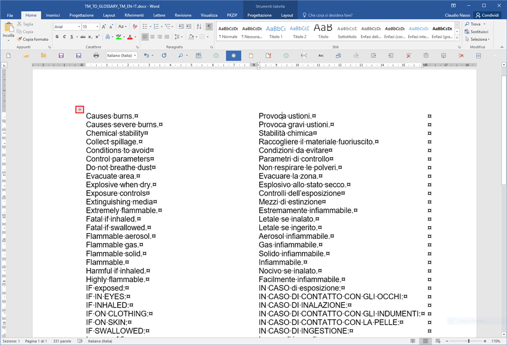Expand the styles gallery with More arrow
Image resolution: width=507 pixels, height=345 pixels.
tap(457, 38)
